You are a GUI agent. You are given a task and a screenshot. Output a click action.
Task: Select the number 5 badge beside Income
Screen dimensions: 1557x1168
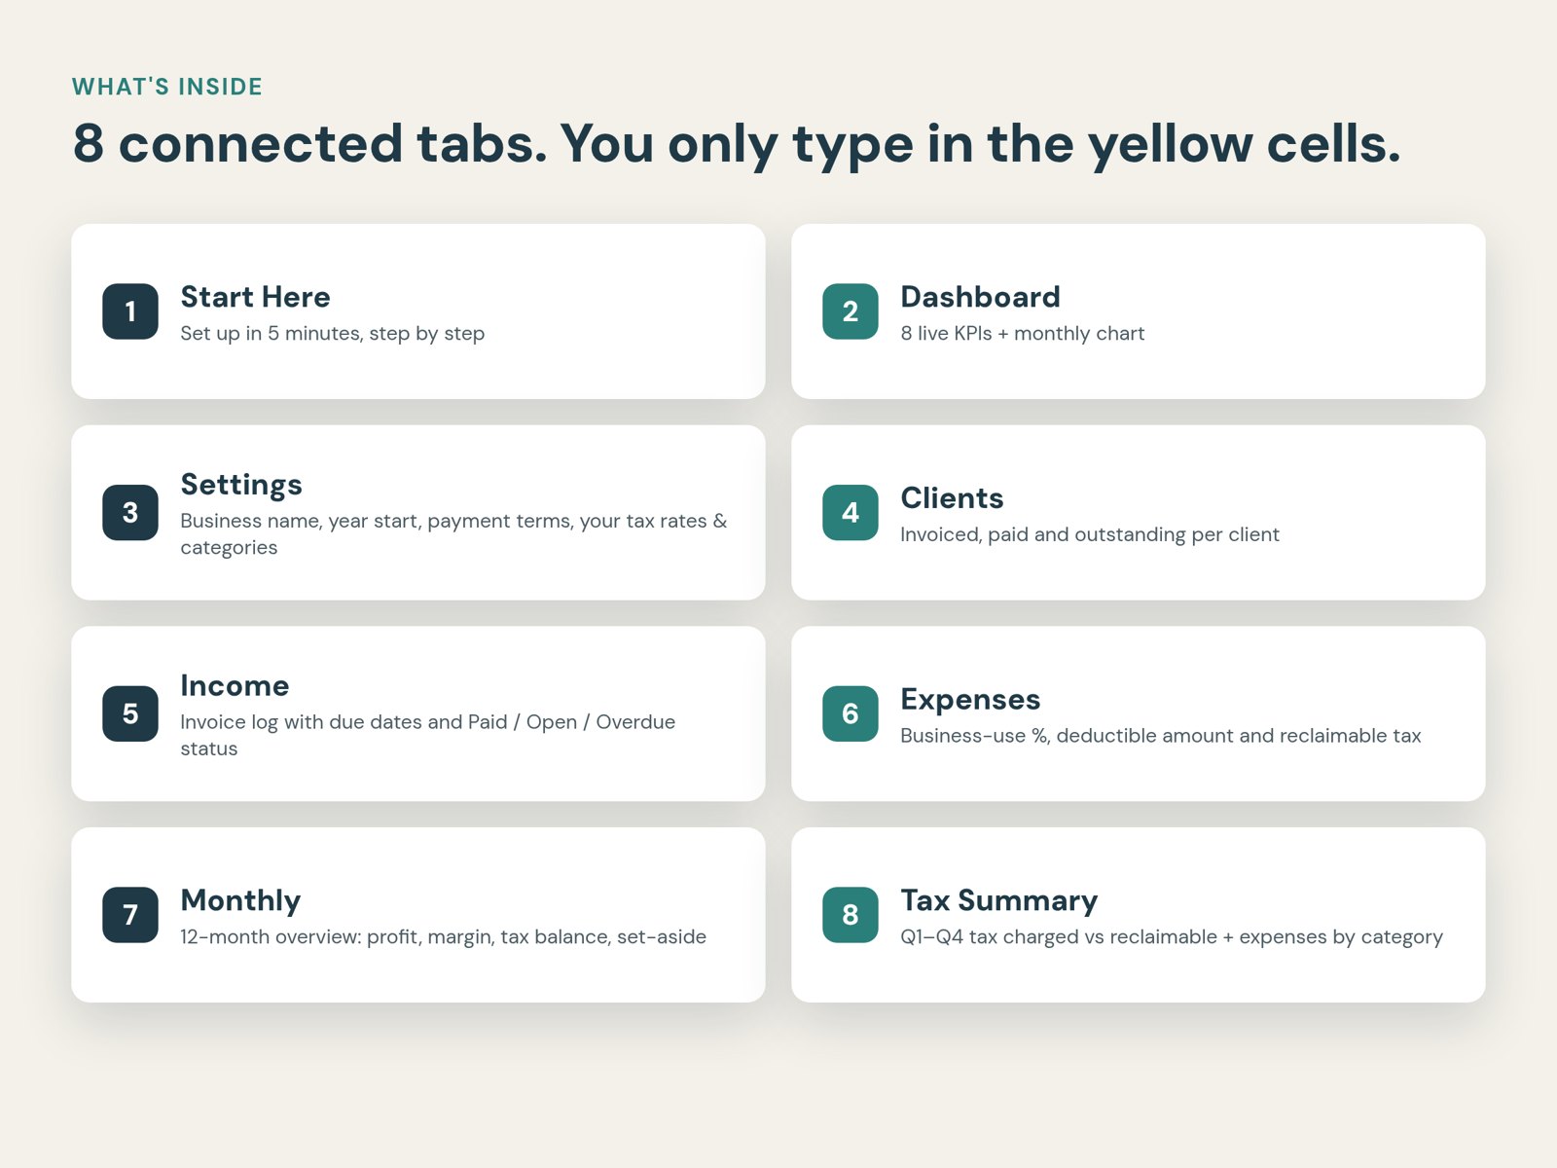point(130,713)
